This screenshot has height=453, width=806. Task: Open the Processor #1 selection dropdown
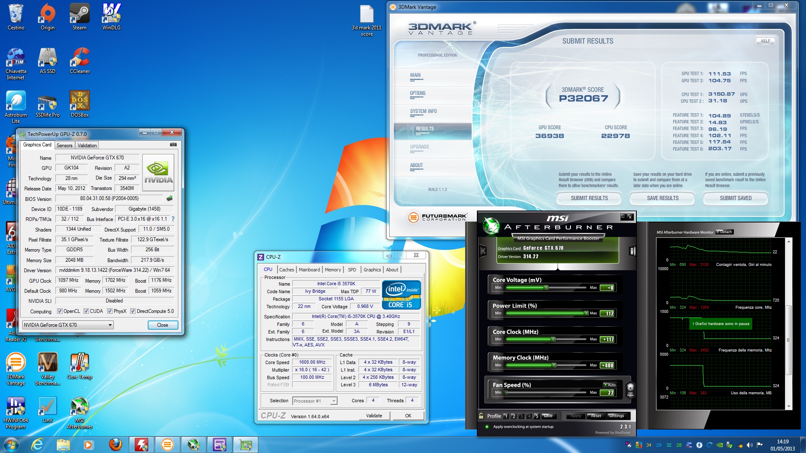(315, 401)
